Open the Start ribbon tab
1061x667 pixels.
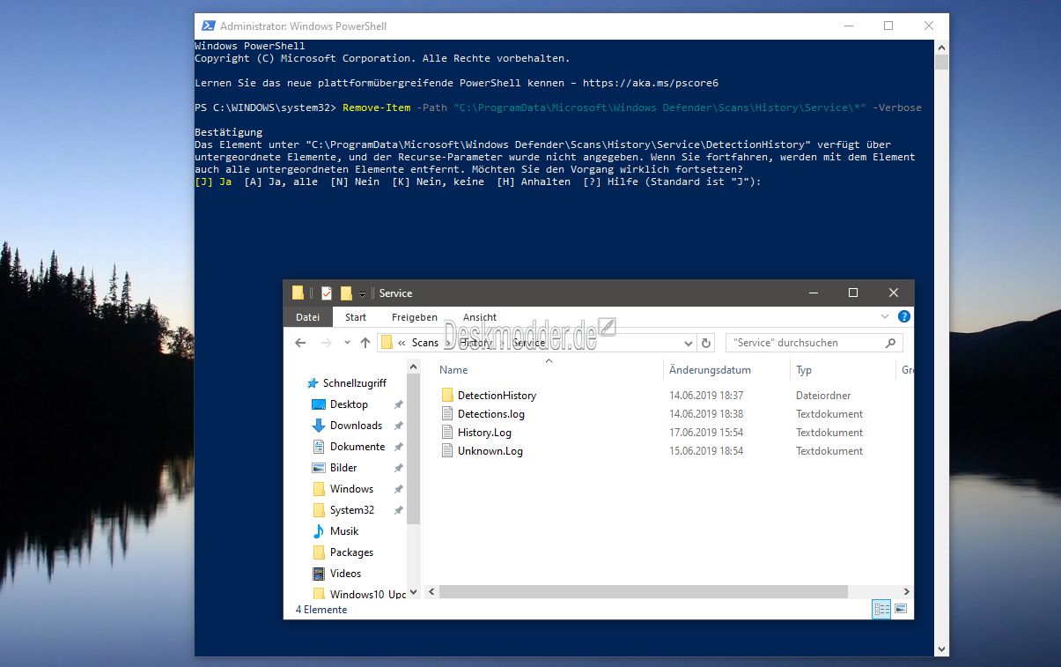[x=356, y=317]
